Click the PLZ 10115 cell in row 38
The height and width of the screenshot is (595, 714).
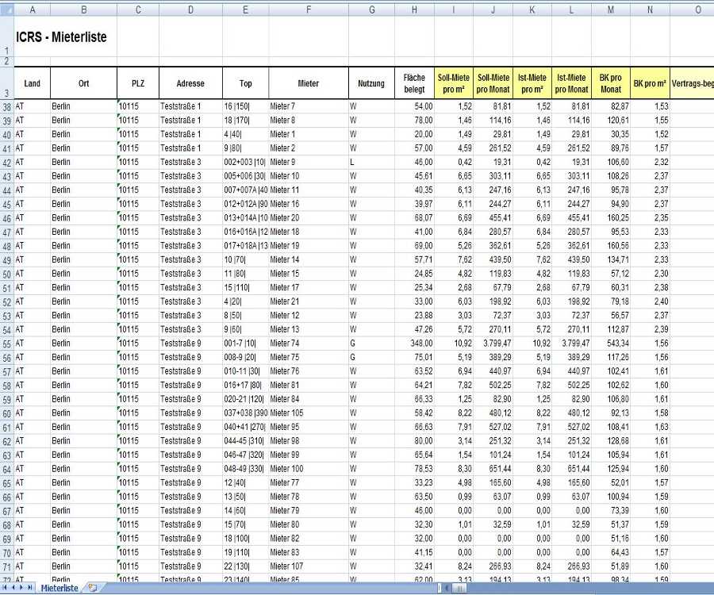(138, 106)
